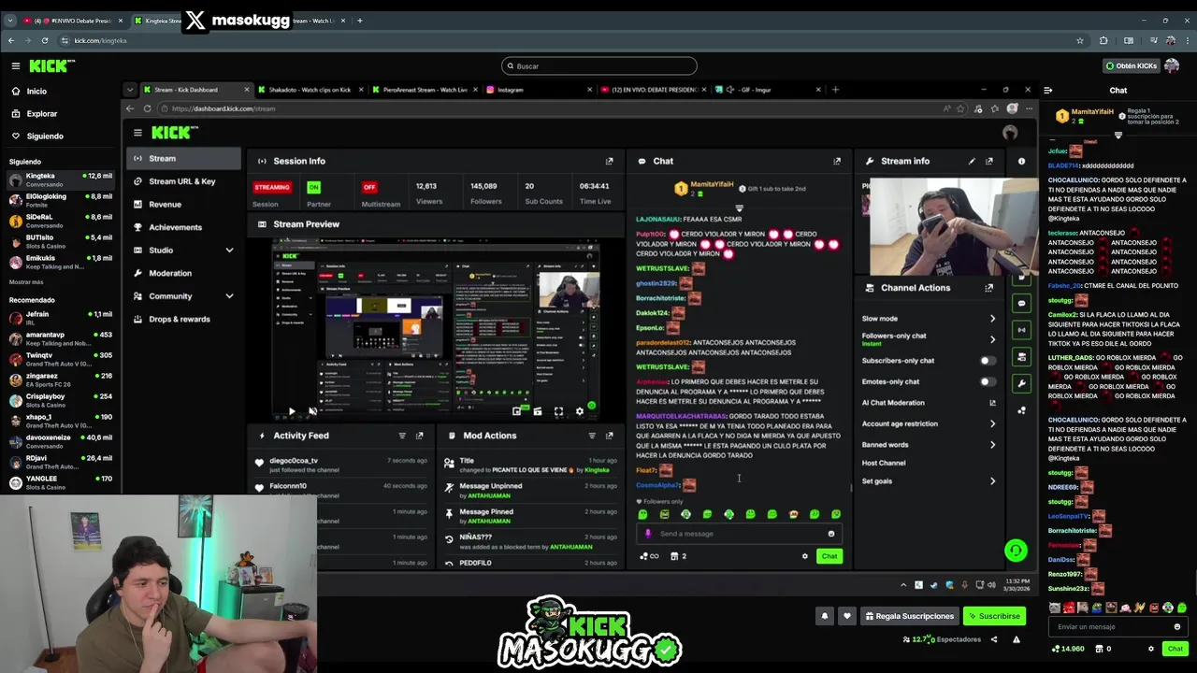1197x673 pixels.
Task: Pop out the Mod Actions panel
Action: click(609, 436)
